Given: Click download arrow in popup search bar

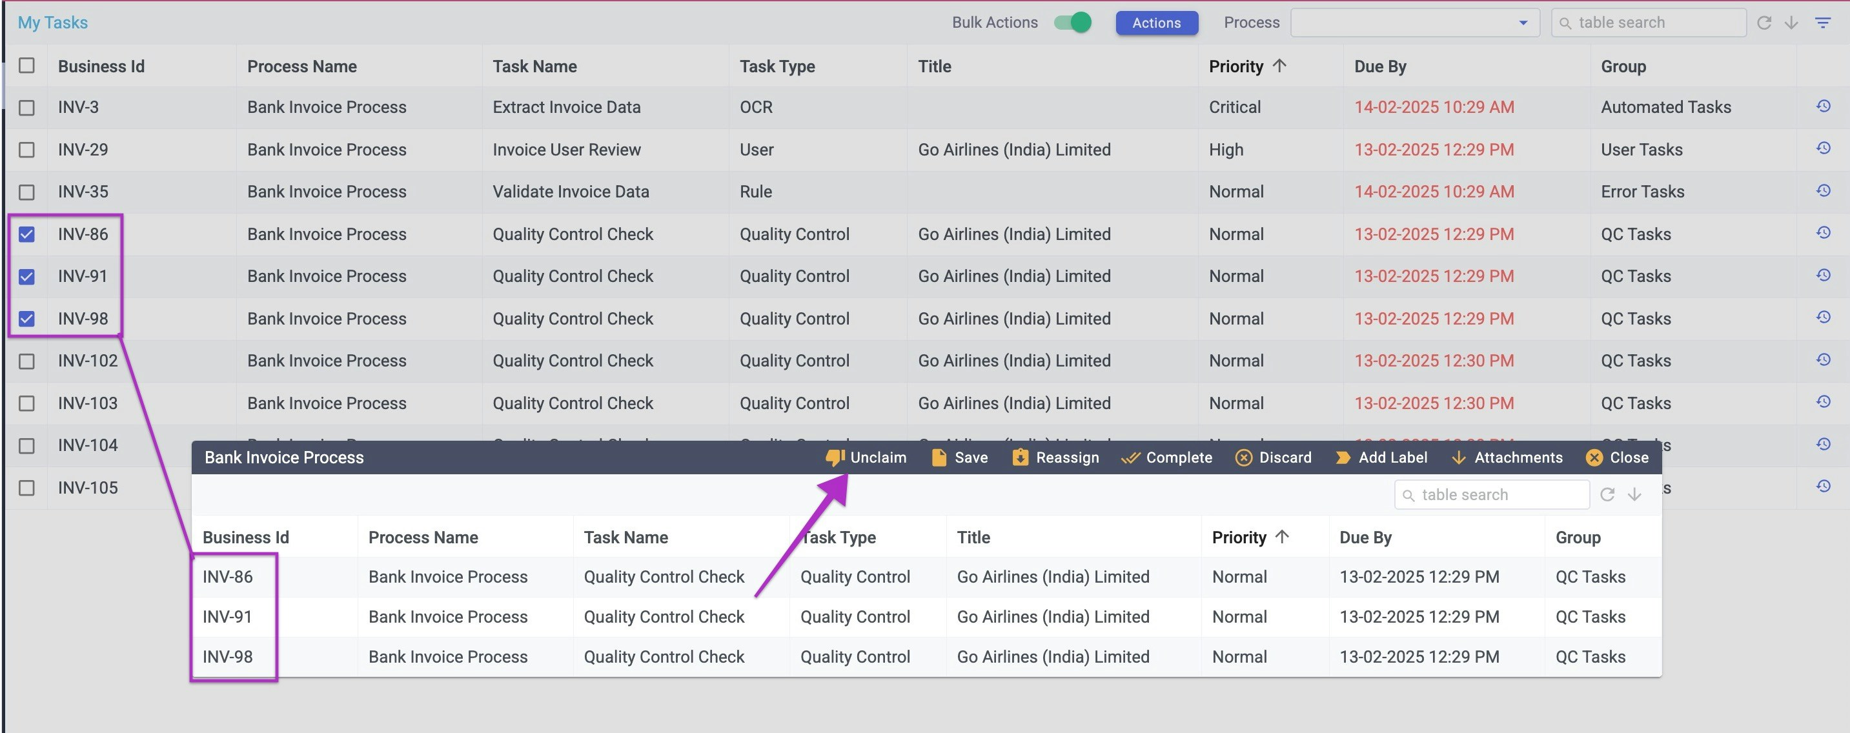Looking at the screenshot, I should click(x=1634, y=495).
